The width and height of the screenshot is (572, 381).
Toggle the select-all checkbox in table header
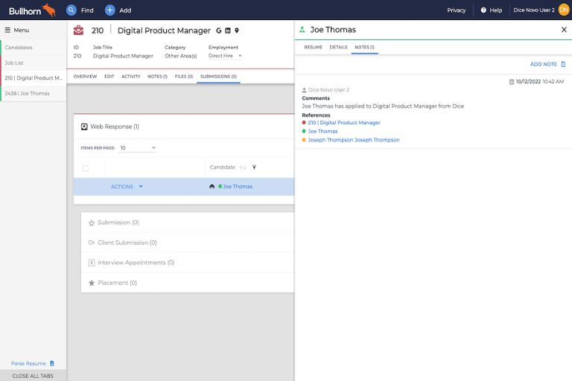pos(86,168)
